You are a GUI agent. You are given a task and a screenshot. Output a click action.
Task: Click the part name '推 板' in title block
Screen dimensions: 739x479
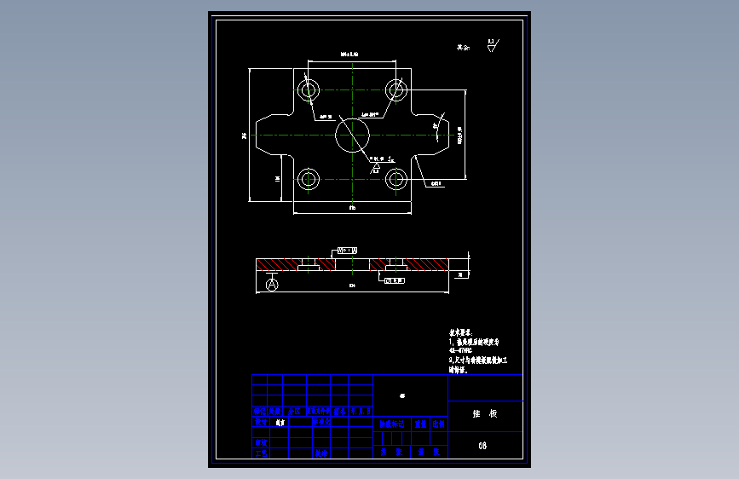(x=485, y=413)
